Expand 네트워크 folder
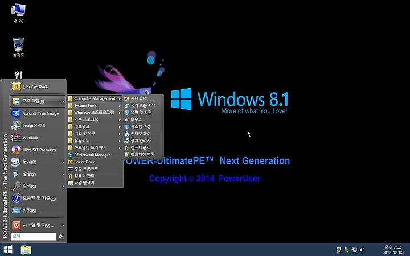 point(95,126)
